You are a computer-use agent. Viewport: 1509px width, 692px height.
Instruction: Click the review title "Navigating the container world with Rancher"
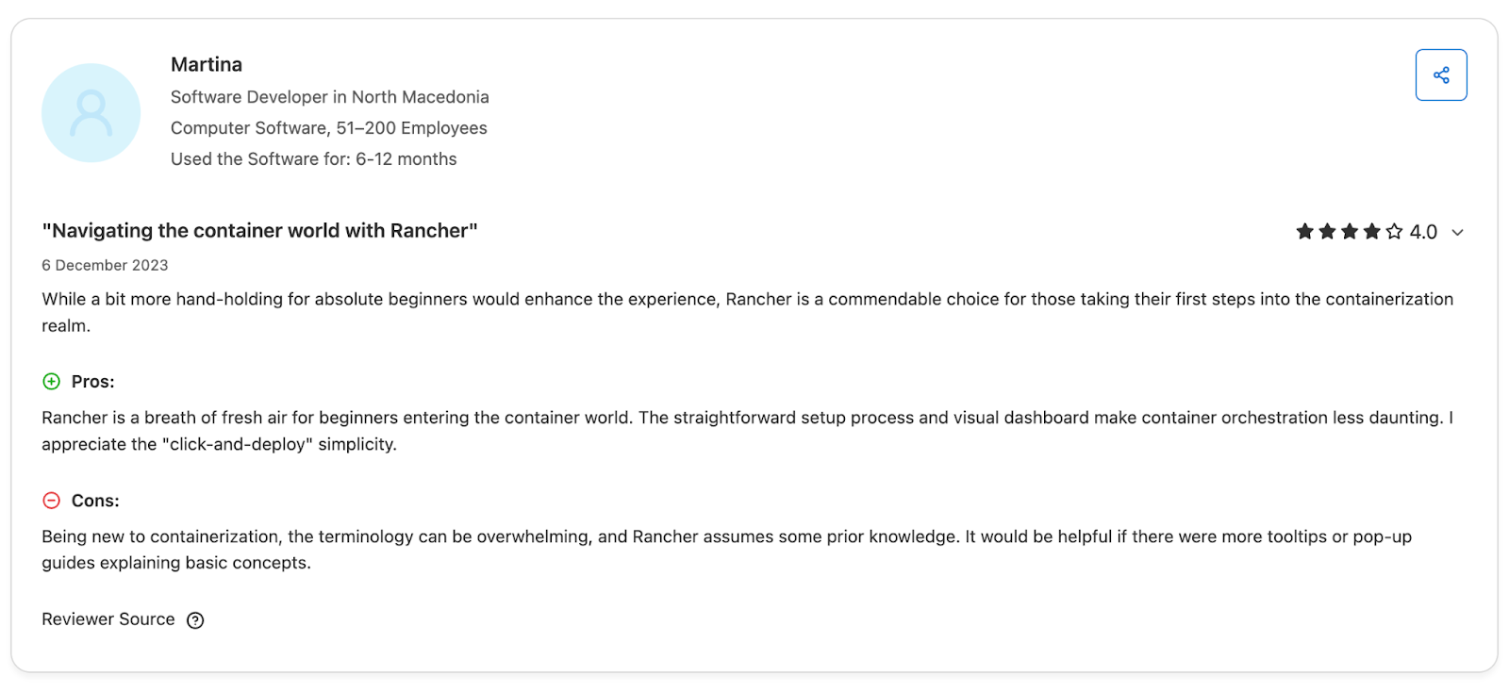click(x=260, y=231)
